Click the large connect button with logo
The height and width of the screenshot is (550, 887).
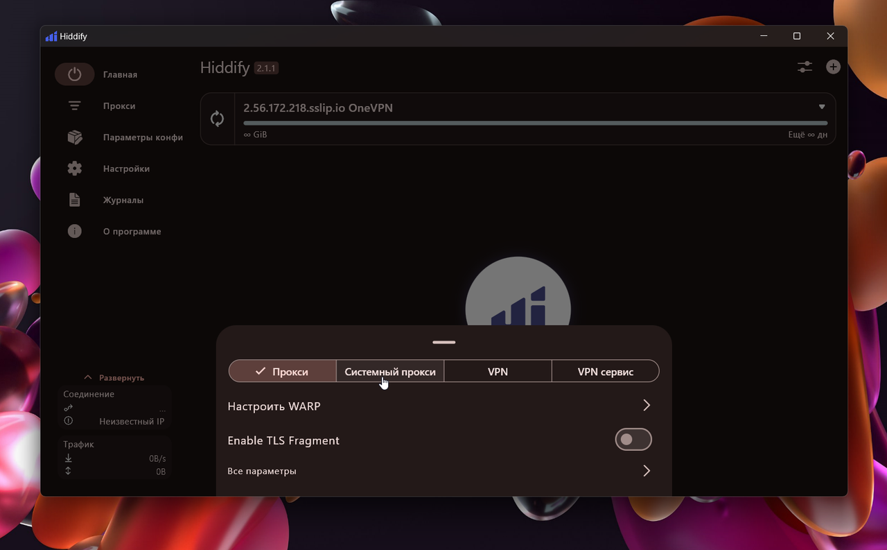click(x=518, y=291)
